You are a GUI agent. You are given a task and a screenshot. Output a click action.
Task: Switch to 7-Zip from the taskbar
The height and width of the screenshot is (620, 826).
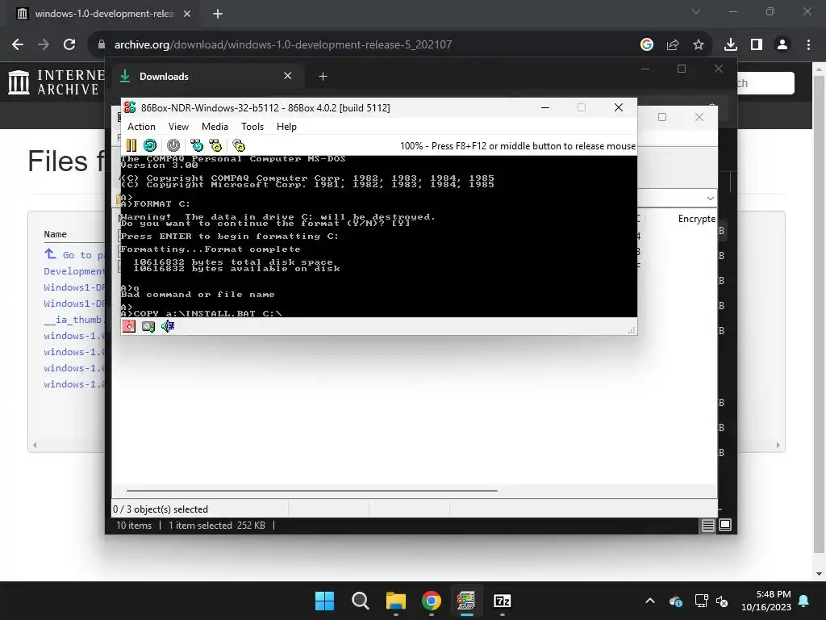[x=502, y=601]
